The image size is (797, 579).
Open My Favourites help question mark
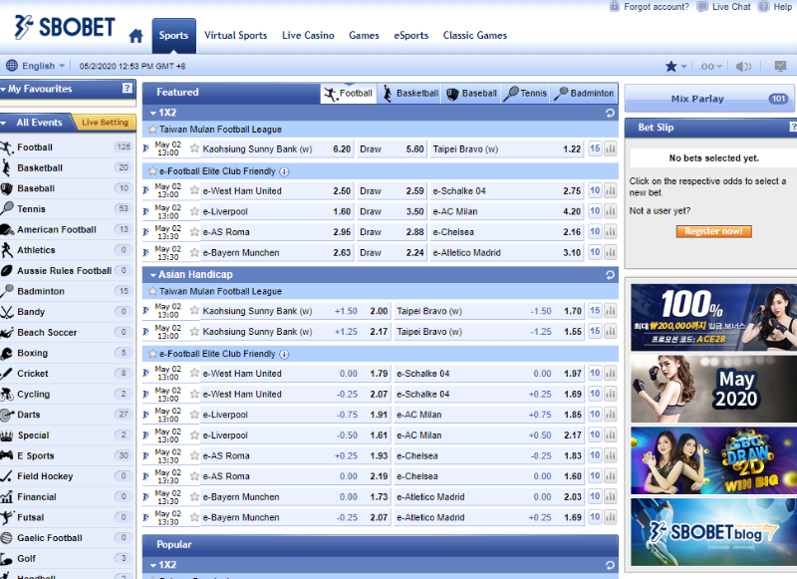tap(127, 89)
